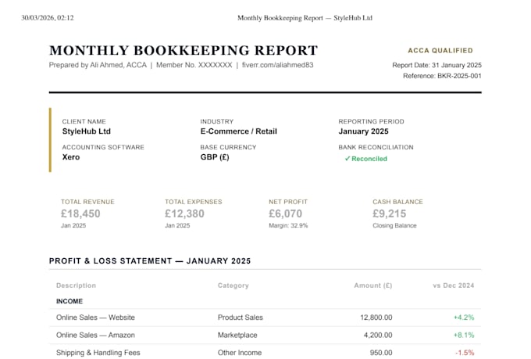
Task: Click 'Online Sales — Amazon' row description
Action: click(x=95, y=335)
